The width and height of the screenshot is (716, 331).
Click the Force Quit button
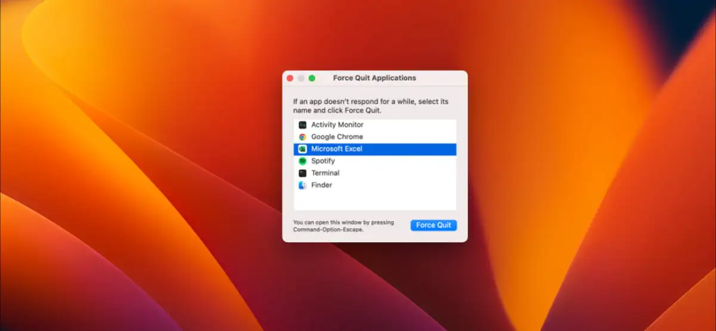(x=434, y=225)
